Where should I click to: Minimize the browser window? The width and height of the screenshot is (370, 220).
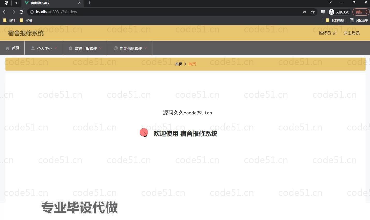342,2
